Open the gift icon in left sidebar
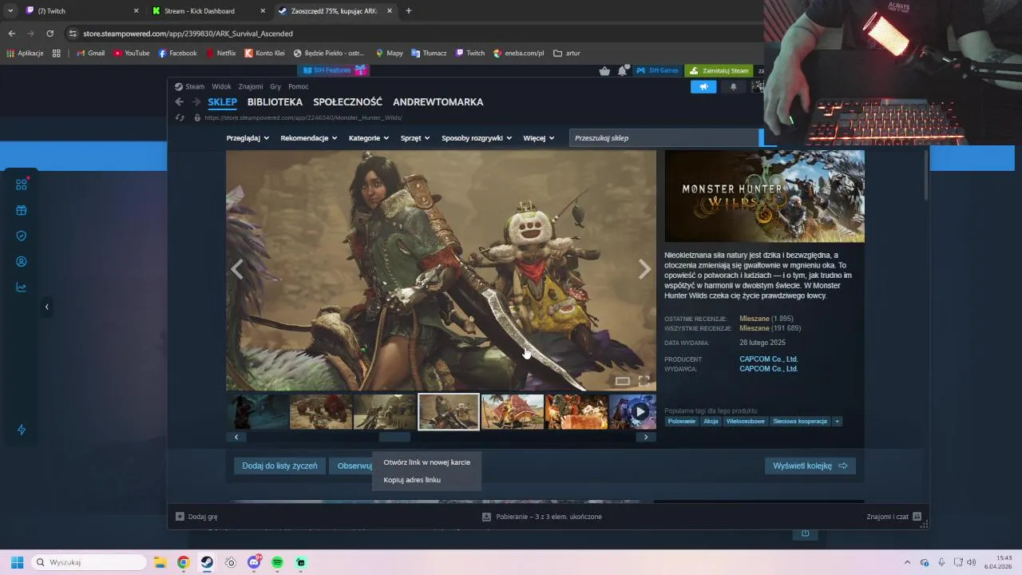1022x575 pixels. [22, 211]
